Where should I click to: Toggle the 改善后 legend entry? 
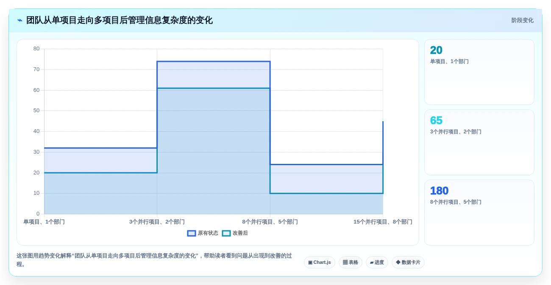235,233
